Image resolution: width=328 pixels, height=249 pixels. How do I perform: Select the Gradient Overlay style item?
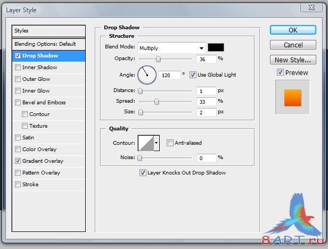[43, 161]
